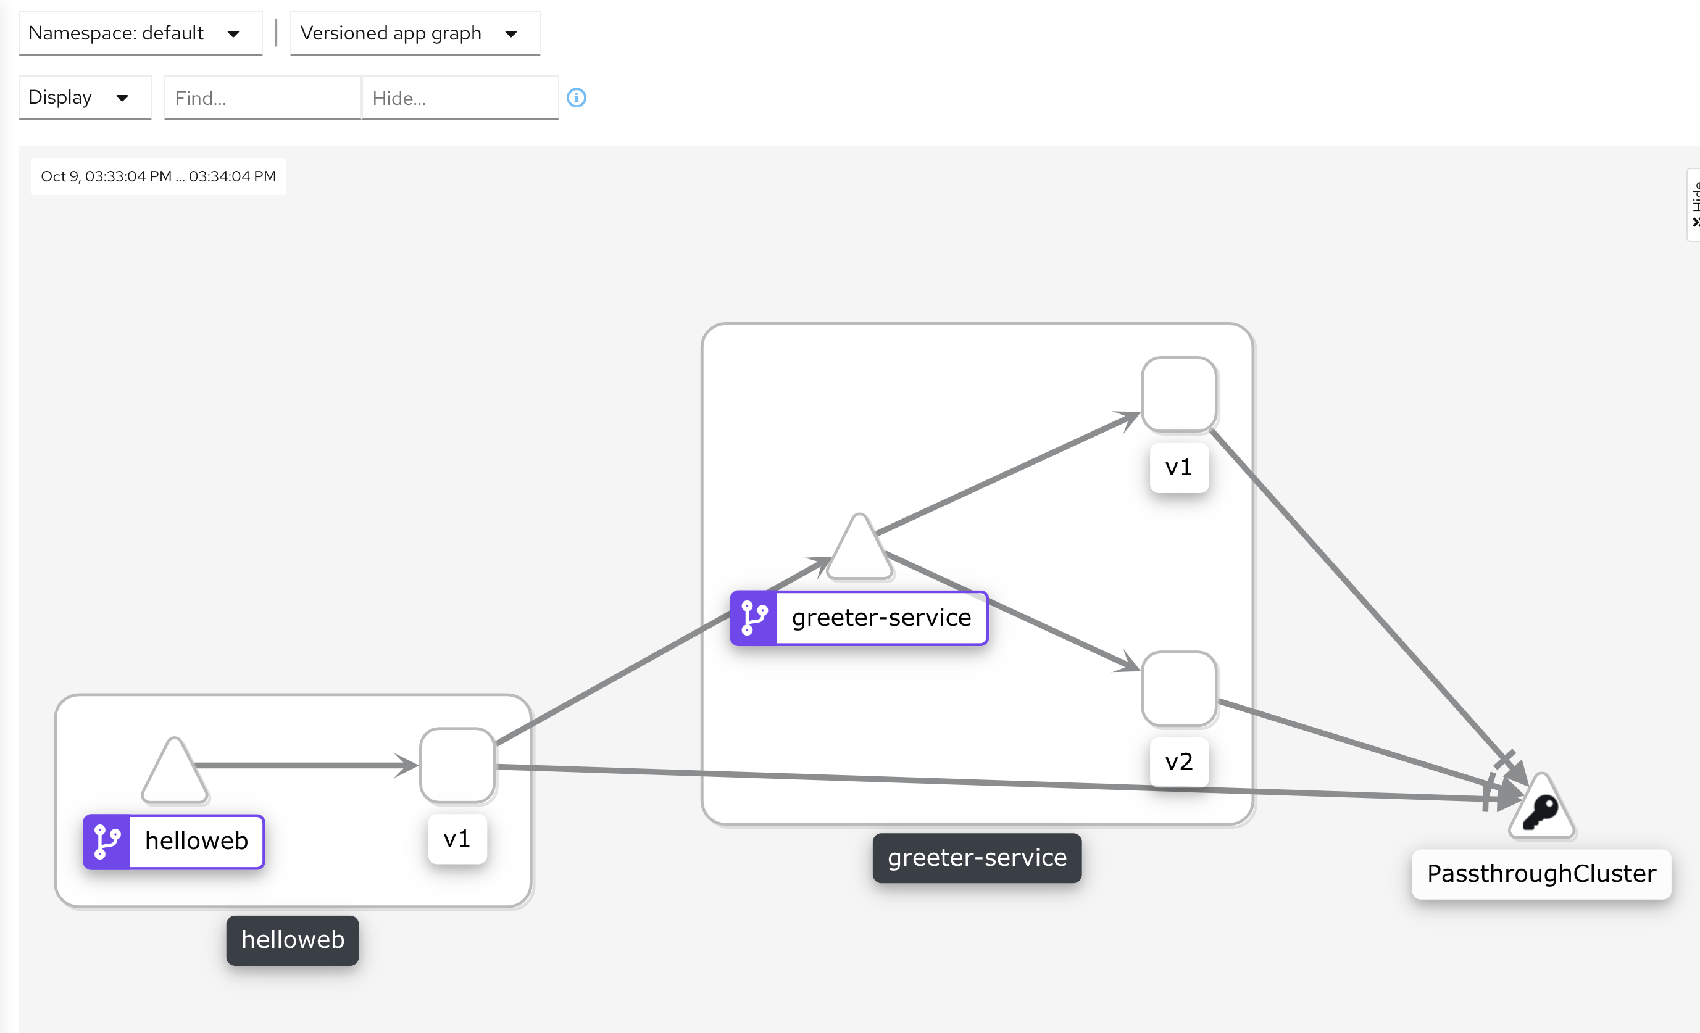Click the greeter-service purple-bordered service label
The width and height of the screenshot is (1700, 1033).
tap(859, 618)
